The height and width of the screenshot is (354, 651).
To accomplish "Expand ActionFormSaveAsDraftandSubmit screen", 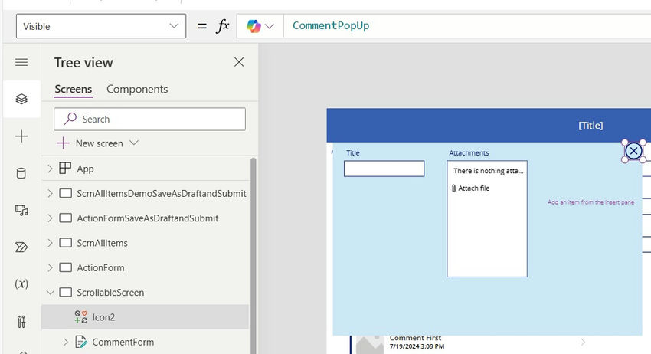I will click(x=51, y=218).
